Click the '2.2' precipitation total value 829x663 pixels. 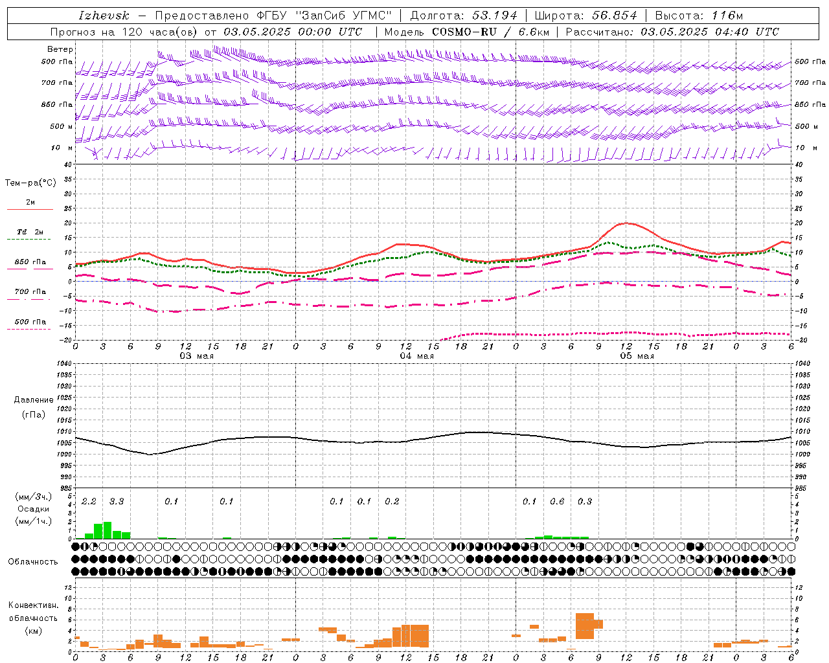pyautogui.click(x=89, y=502)
